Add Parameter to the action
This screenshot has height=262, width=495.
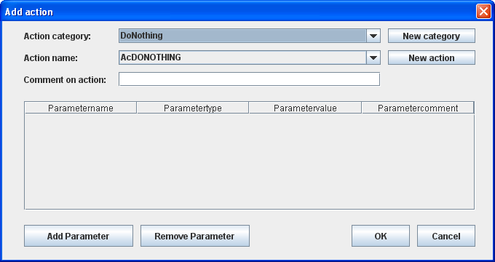coord(79,236)
